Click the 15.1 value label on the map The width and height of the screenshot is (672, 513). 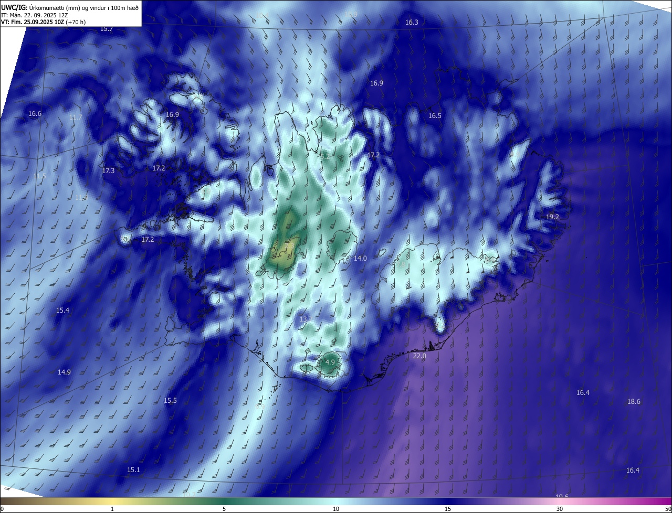pyautogui.click(x=133, y=470)
